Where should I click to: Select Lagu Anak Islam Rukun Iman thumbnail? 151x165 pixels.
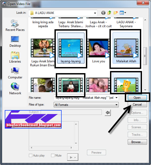(x=43, y=48)
